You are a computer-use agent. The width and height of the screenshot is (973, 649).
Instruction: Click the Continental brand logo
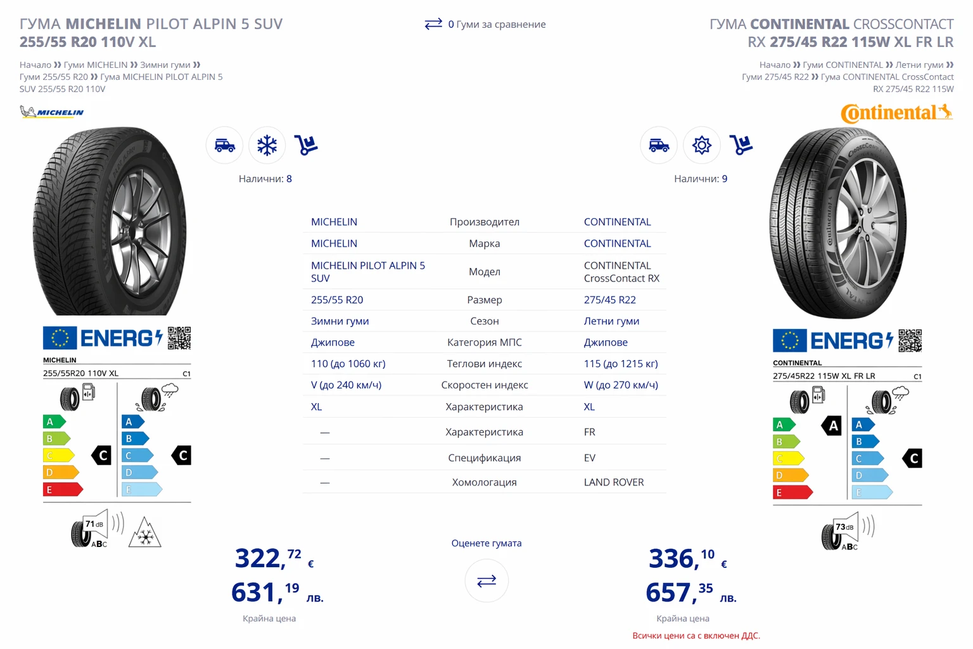896,113
